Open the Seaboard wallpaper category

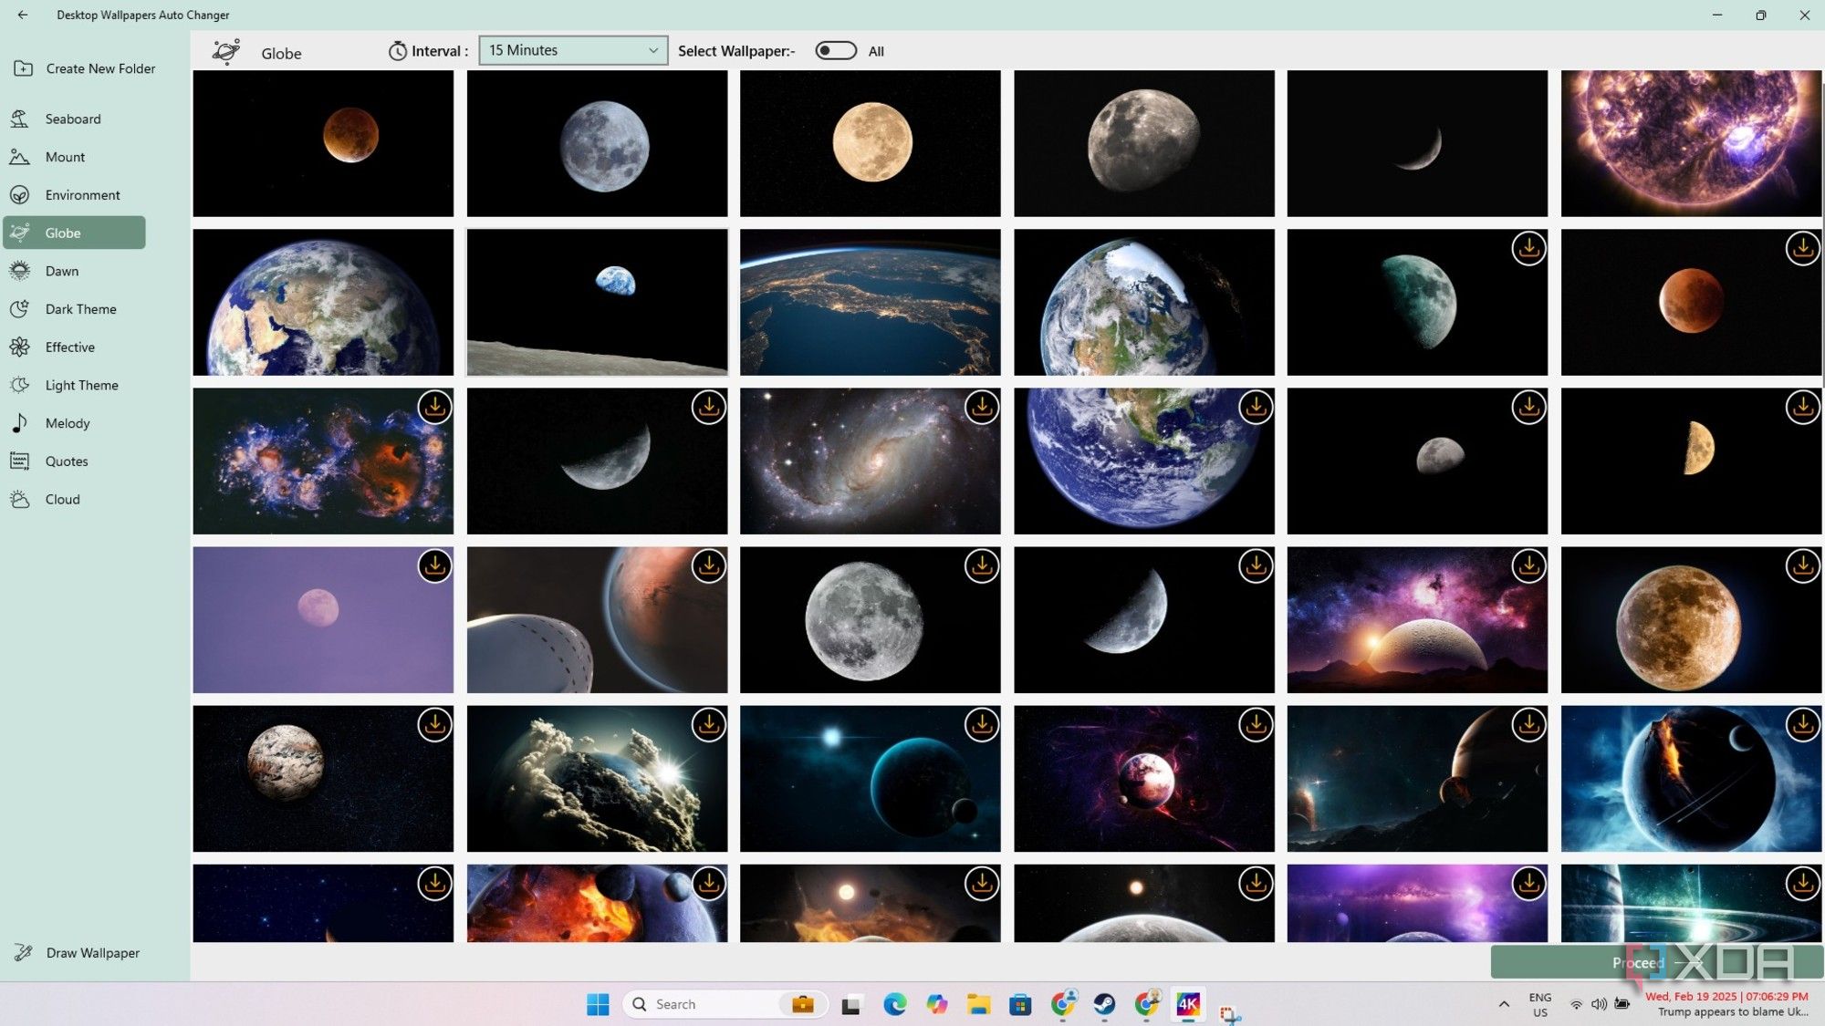[73, 119]
